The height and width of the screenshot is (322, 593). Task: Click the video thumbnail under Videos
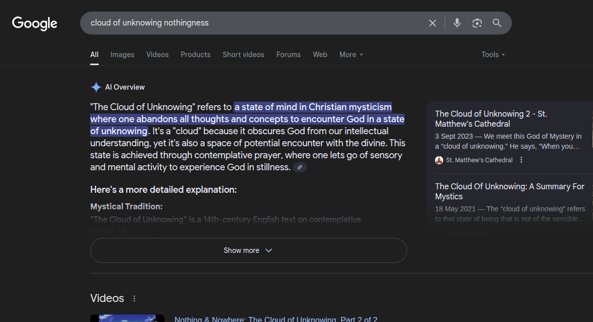tap(127, 318)
